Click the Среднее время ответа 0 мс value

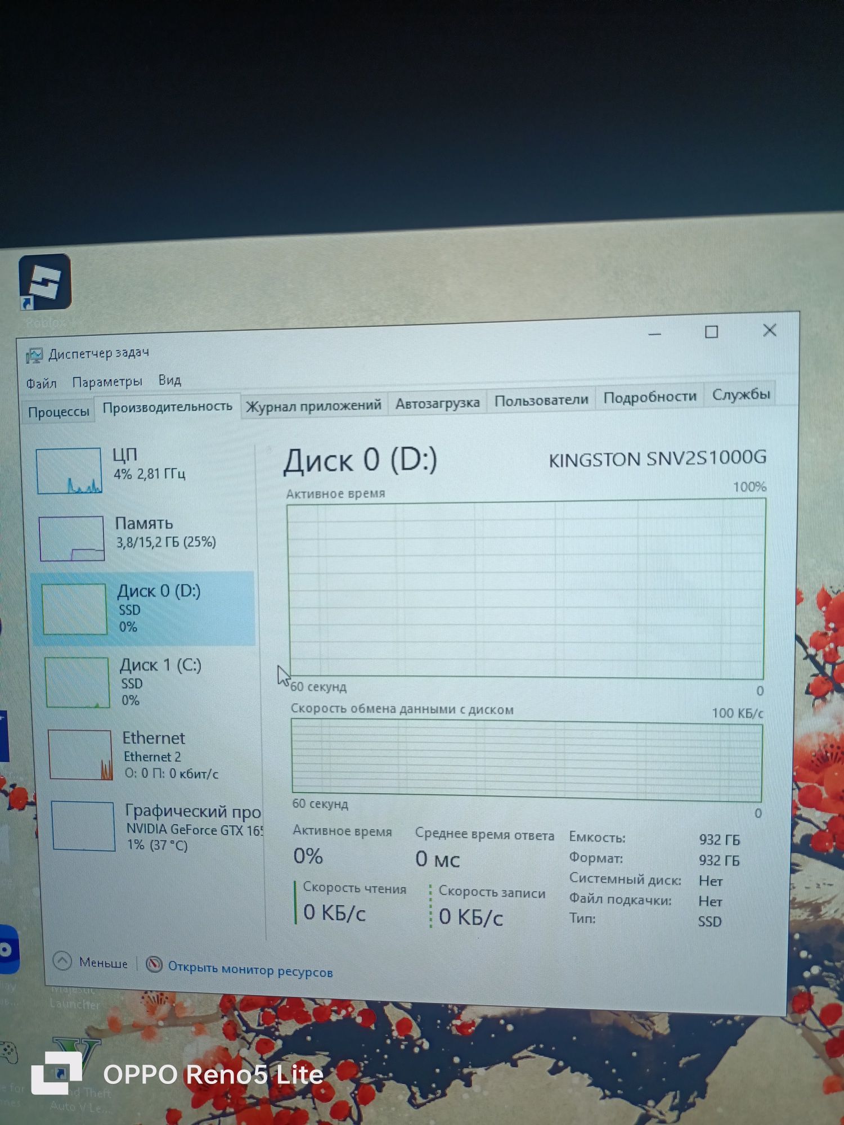pos(437,859)
